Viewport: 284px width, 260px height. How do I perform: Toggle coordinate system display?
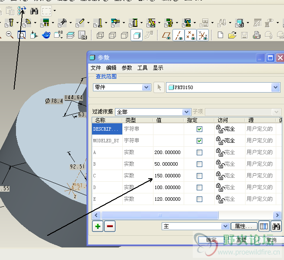coord(203,35)
